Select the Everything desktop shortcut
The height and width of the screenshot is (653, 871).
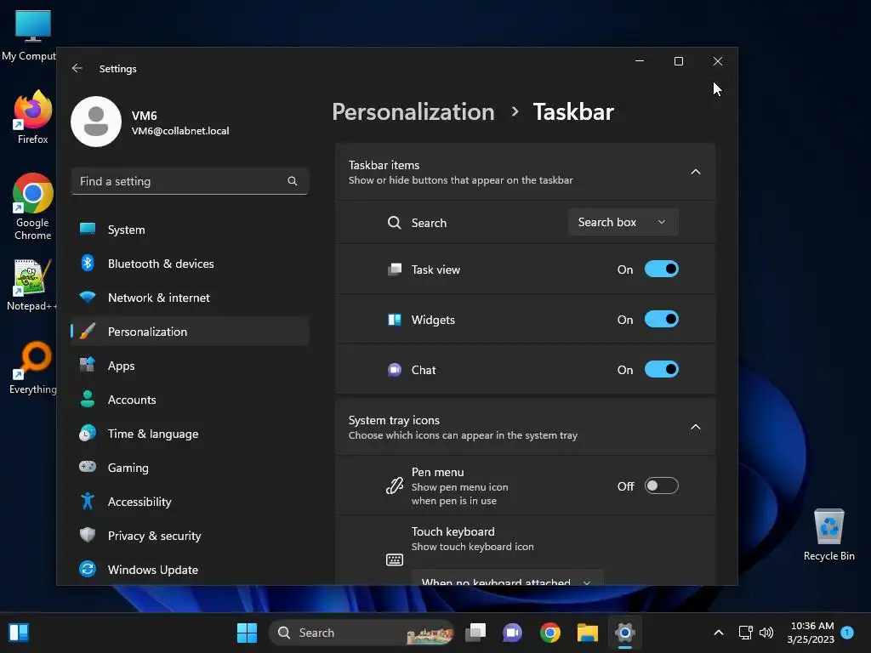click(x=33, y=367)
